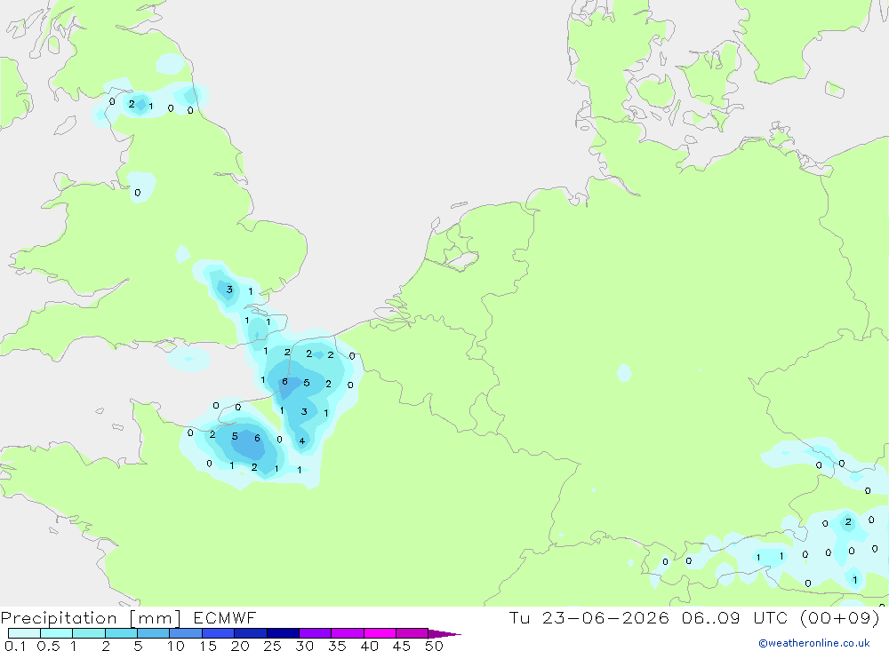
Task: Click the forecast offset '(00+09)'
Action: pos(840,617)
